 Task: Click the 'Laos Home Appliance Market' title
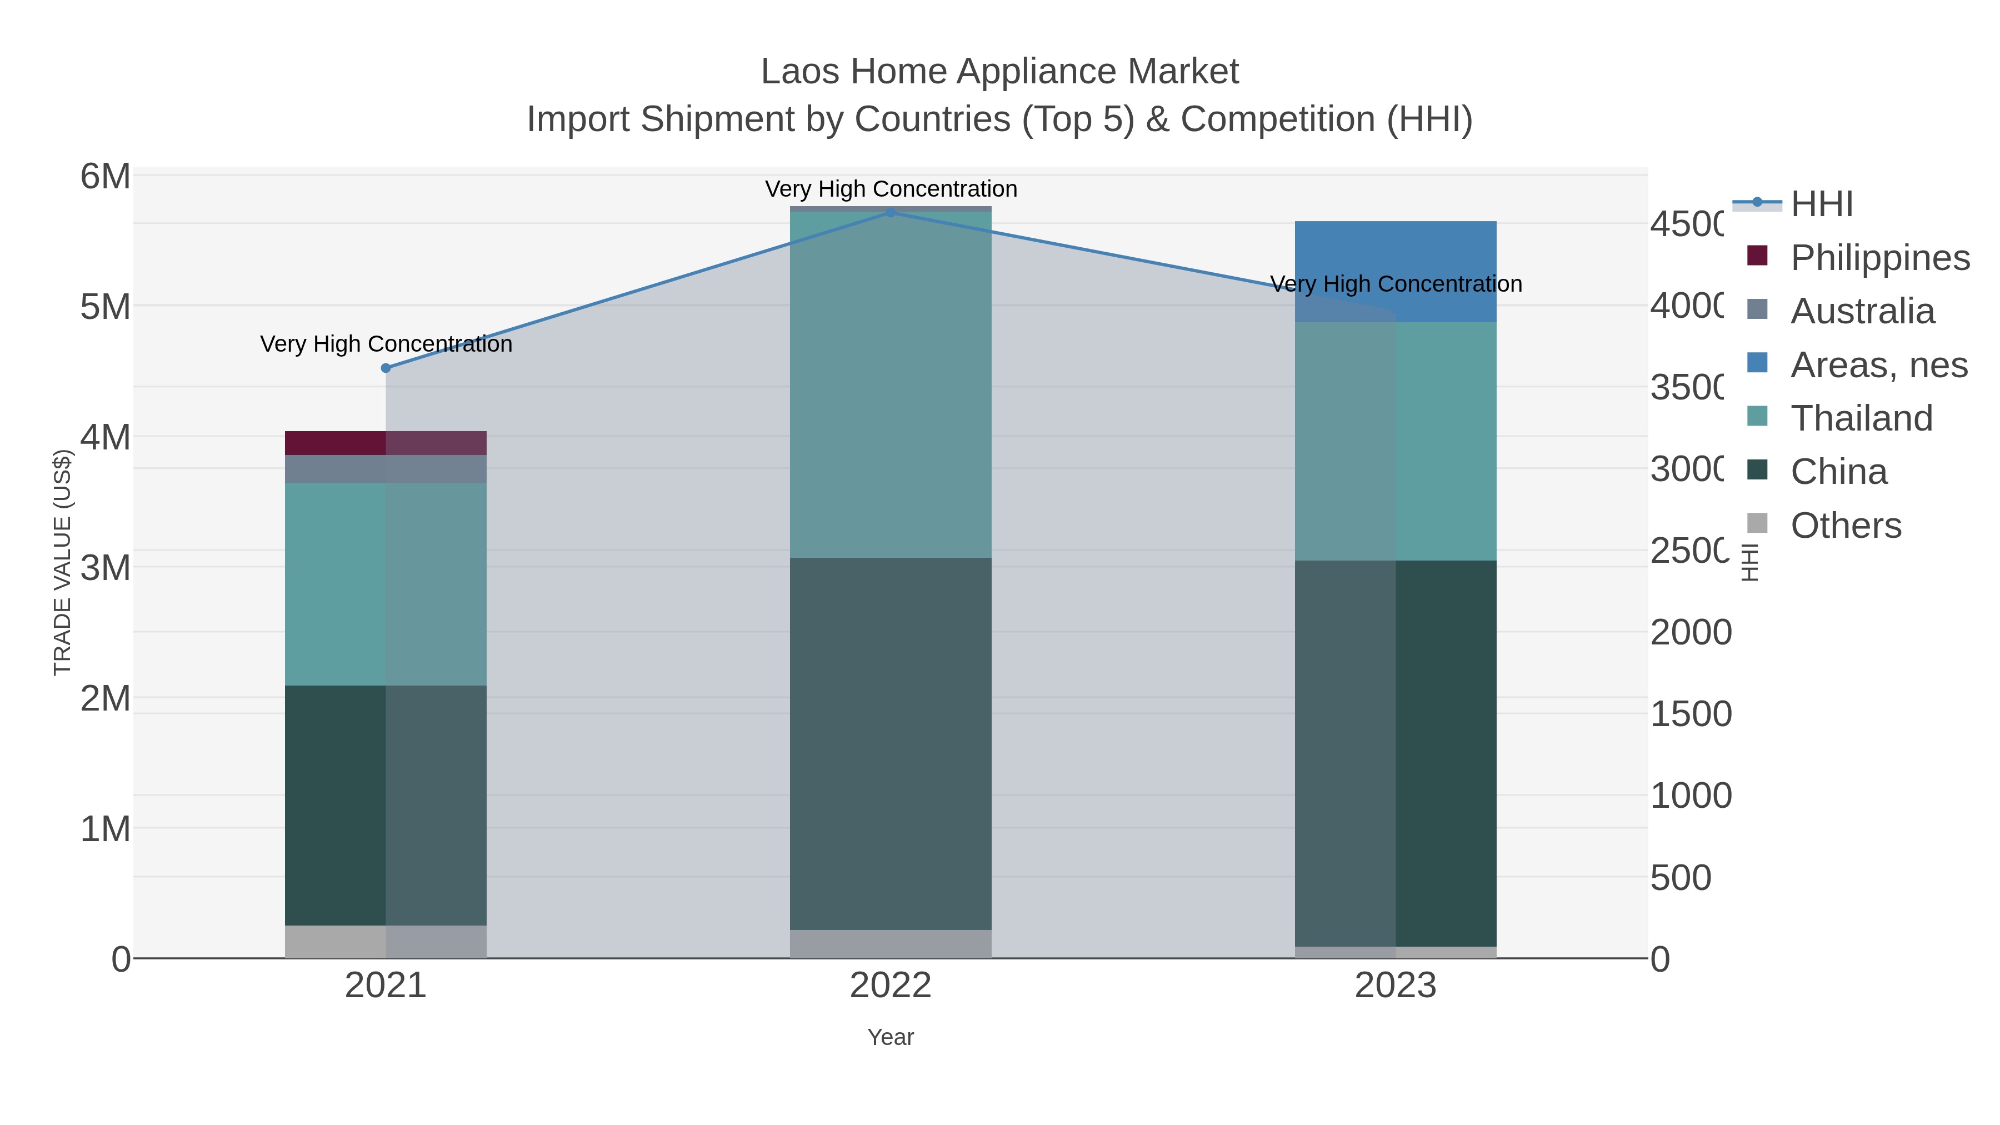click(1000, 72)
